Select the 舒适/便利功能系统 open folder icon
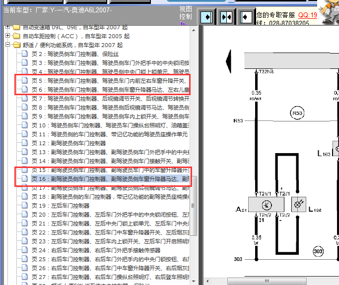The height and width of the screenshot is (285, 339). (16, 45)
